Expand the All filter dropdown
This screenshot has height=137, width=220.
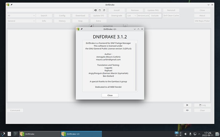tap(21, 16)
